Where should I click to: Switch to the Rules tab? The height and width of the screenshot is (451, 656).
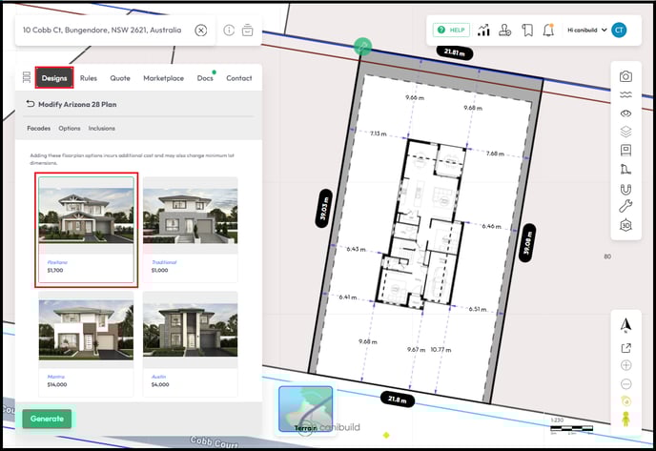tap(89, 78)
